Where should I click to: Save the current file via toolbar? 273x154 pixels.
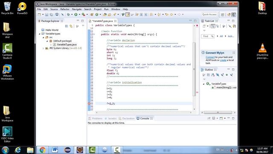(46, 15)
